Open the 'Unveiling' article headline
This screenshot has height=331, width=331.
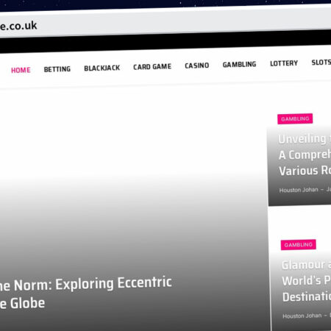click(305, 154)
